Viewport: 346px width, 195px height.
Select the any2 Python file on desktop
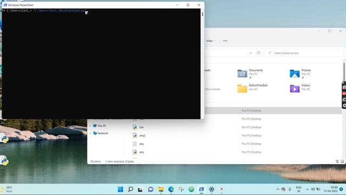click(4, 140)
